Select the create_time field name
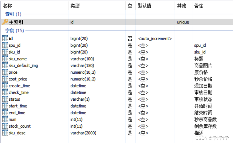Viewport: 233px width, 143px height. click(x=19, y=86)
